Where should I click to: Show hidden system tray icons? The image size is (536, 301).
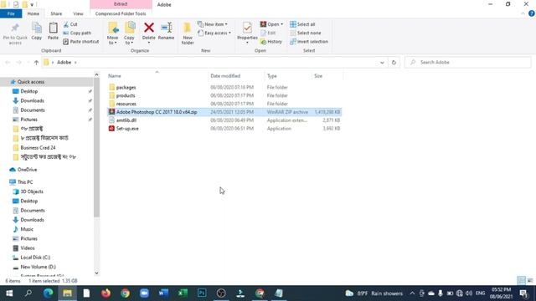[x=412, y=293]
